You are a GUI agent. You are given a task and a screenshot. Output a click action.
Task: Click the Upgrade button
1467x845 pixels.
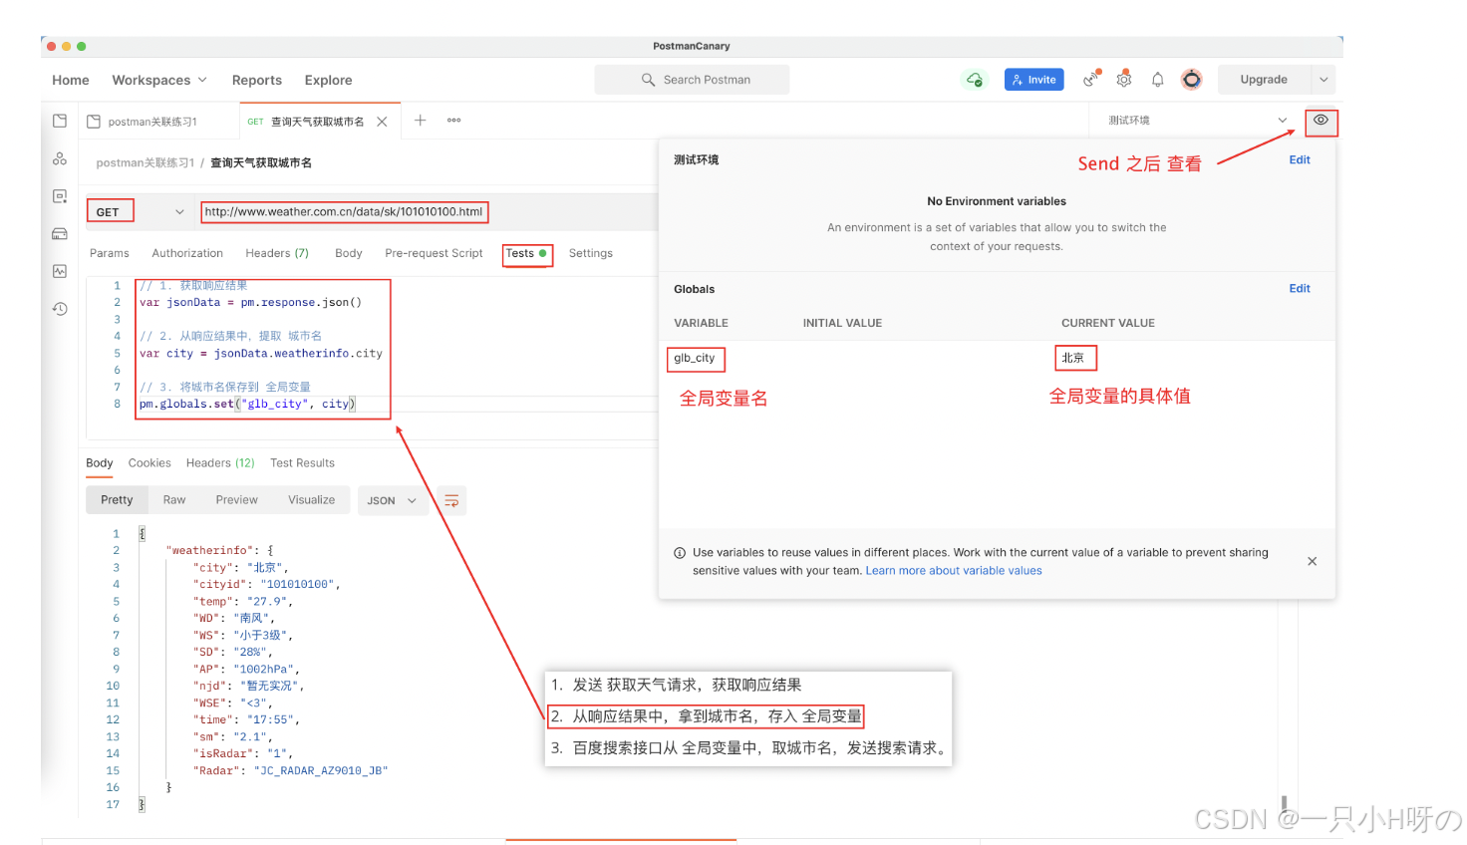[x=1264, y=80]
